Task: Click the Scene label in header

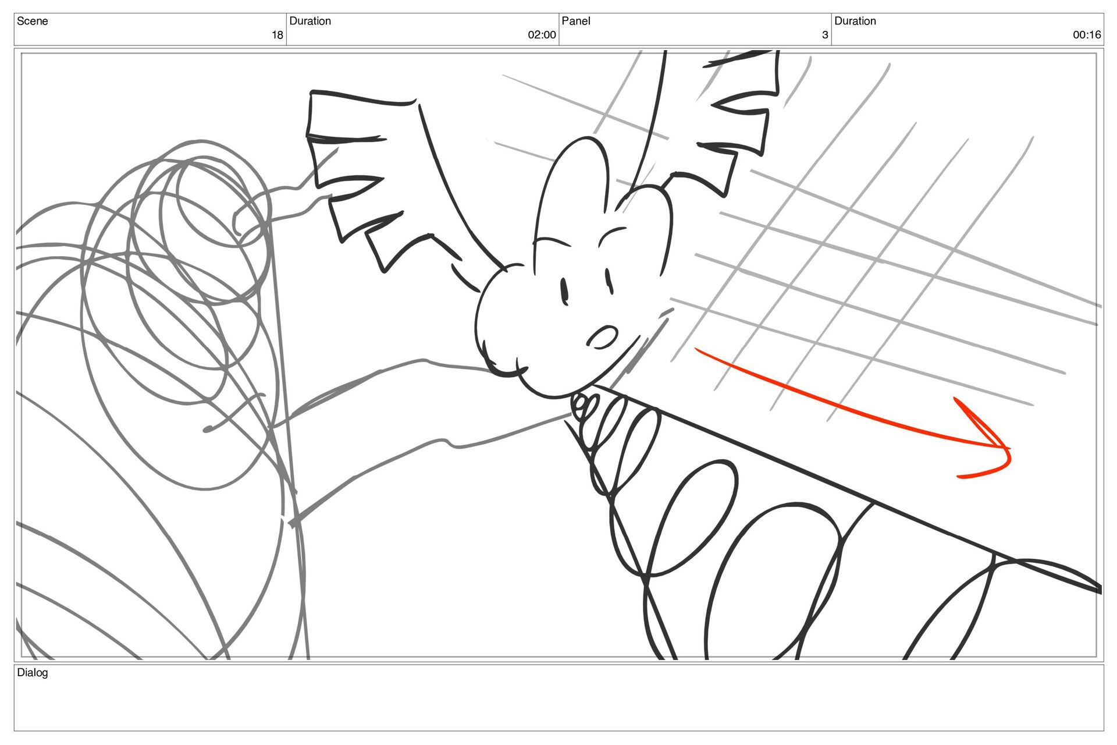Action: [x=33, y=21]
